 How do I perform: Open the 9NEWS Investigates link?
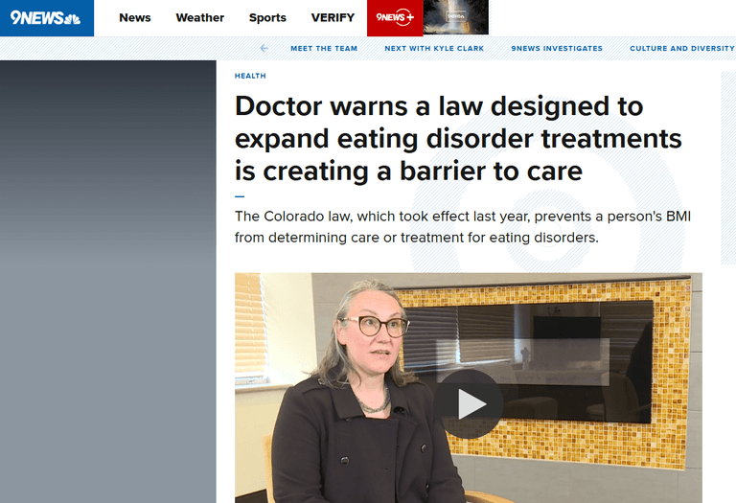(x=557, y=48)
